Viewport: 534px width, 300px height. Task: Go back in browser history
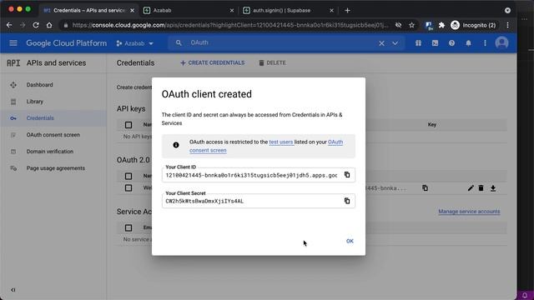(9, 25)
